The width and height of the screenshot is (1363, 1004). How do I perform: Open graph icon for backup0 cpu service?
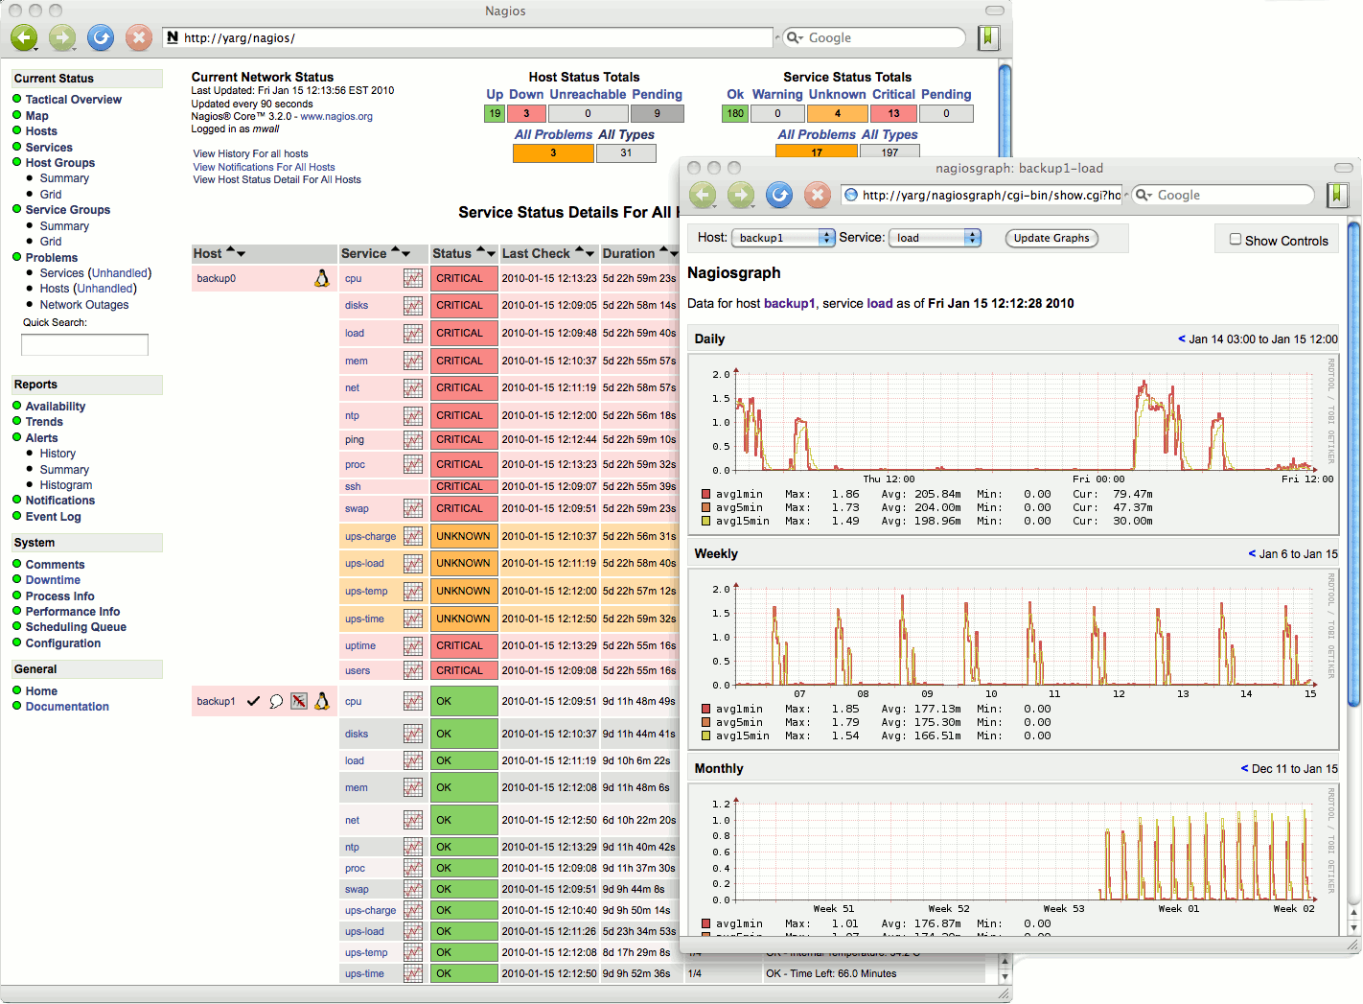tap(413, 278)
